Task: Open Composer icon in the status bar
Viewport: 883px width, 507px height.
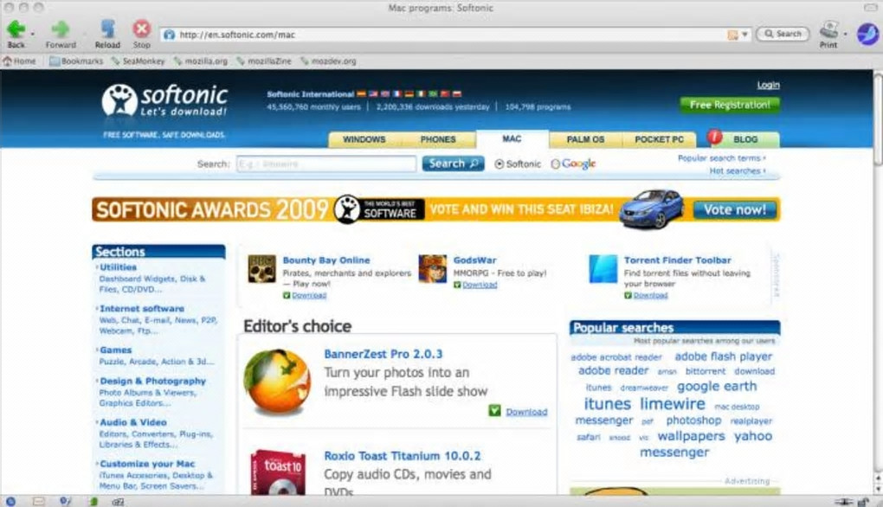Action: [65, 501]
